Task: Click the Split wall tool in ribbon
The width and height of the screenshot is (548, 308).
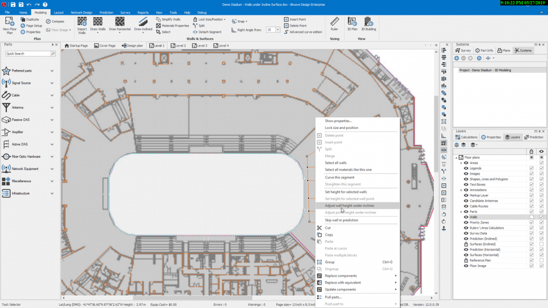Action: 199,26
